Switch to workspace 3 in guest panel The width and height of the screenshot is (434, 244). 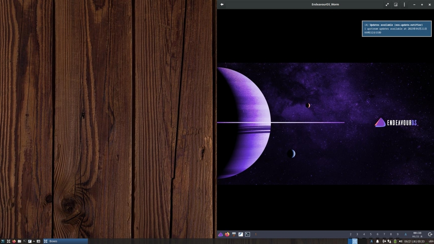[x=357, y=234]
